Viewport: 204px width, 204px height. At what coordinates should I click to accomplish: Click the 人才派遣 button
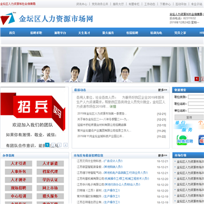tap(50, 164)
